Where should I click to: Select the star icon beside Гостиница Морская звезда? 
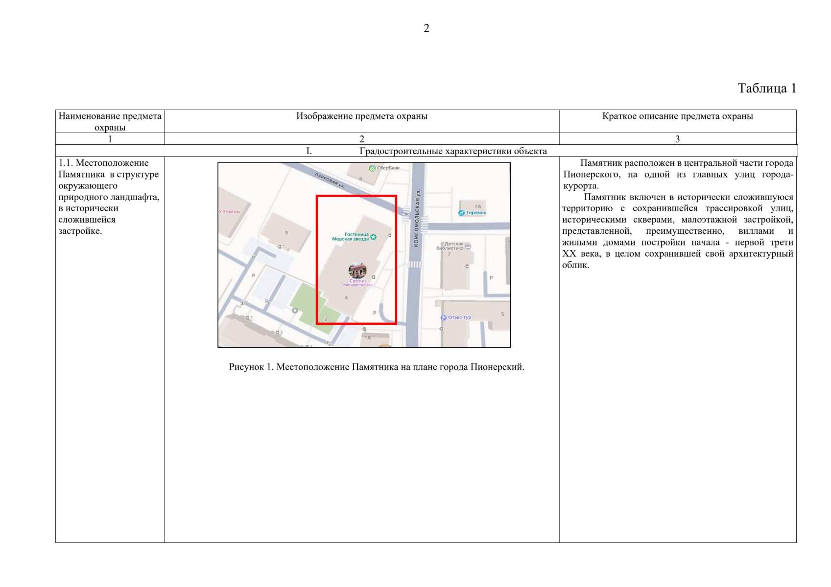374,237
